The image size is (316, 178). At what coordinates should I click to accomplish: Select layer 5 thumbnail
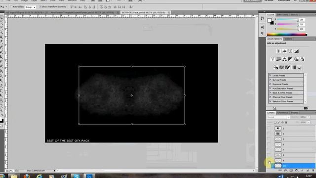[278, 139]
